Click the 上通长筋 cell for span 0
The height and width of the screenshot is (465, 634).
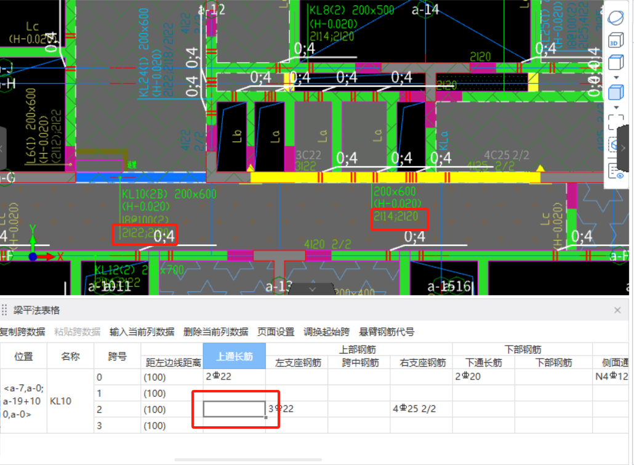click(x=234, y=376)
